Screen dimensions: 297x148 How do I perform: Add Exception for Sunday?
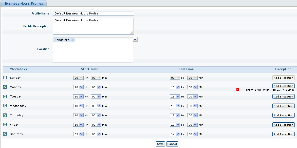pos(283,78)
